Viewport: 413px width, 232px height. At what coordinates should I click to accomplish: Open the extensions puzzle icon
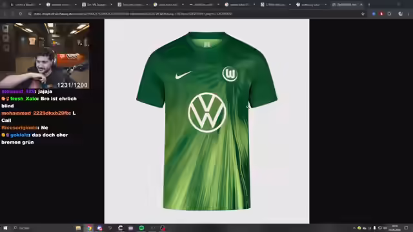point(389,14)
